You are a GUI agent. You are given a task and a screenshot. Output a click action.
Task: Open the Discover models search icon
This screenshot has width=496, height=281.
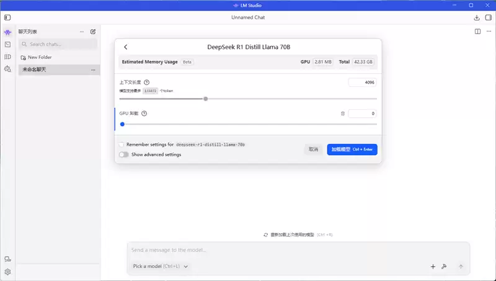[7, 69]
